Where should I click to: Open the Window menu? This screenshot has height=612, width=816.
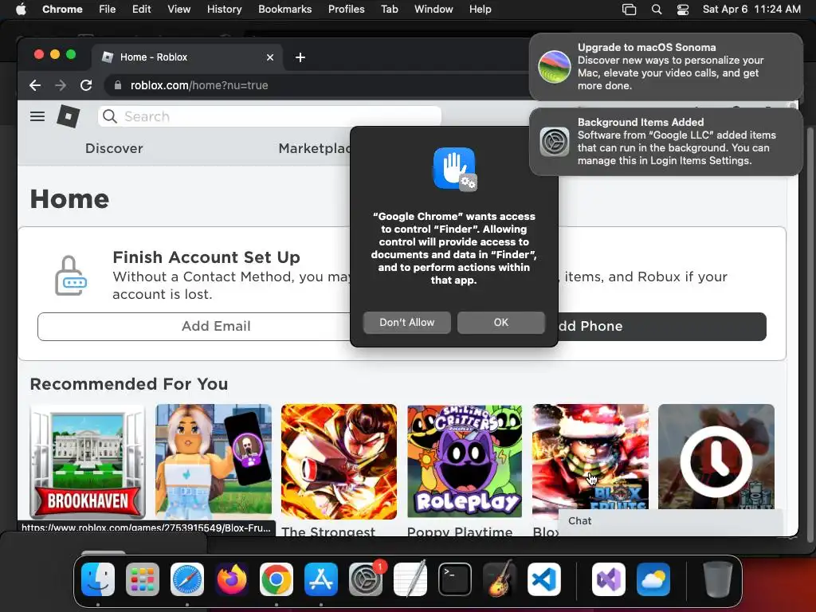click(433, 10)
